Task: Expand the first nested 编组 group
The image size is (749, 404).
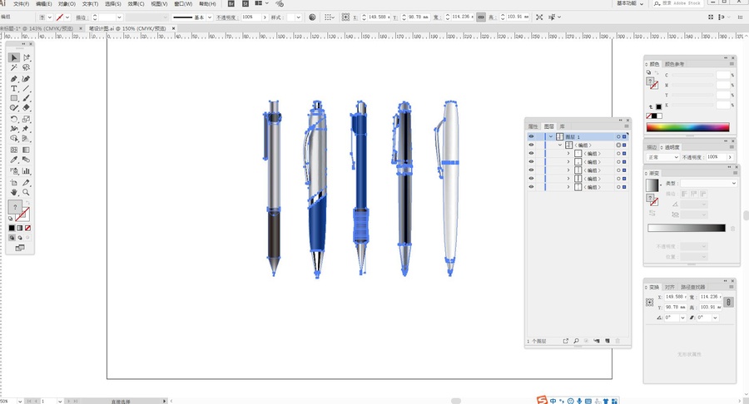Action: (568, 154)
